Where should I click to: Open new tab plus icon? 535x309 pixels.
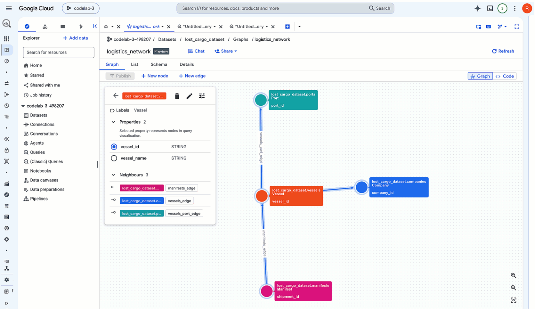pos(288,27)
